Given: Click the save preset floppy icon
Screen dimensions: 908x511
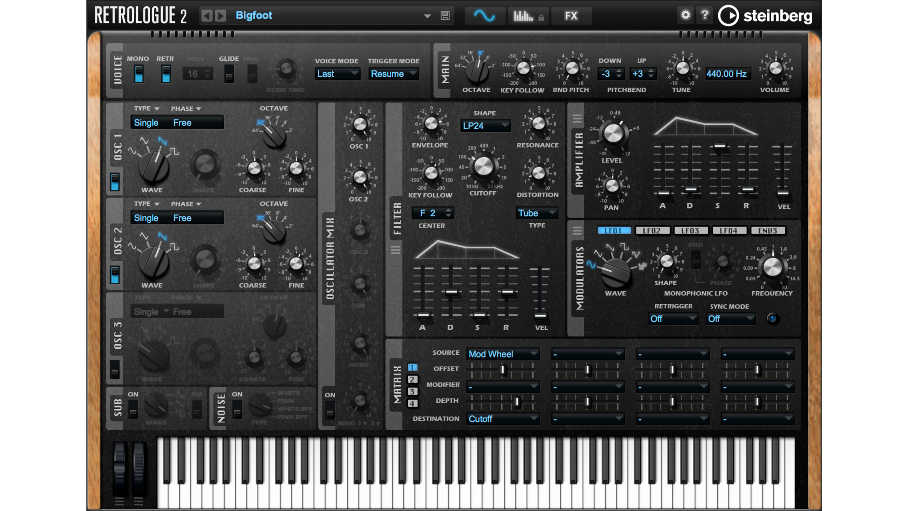Looking at the screenshot, I should [445, 16].
